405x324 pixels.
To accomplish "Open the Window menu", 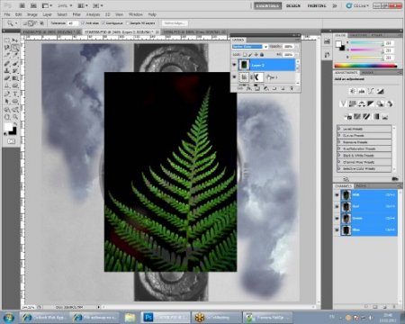I will click(136, 14).
